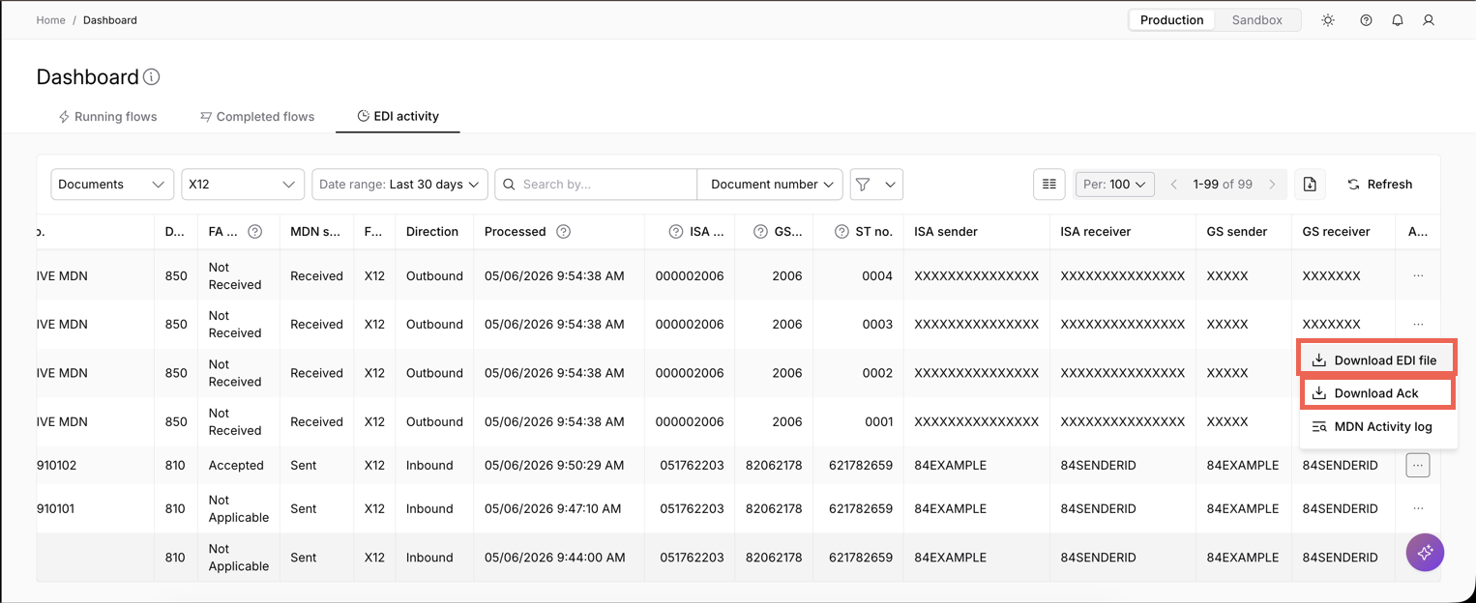The image size is (1476, 603).
Task: Click the 05/06/2026 9:50:29 AM timestamp
Action: pyautogui.click(x=554, y=466)
